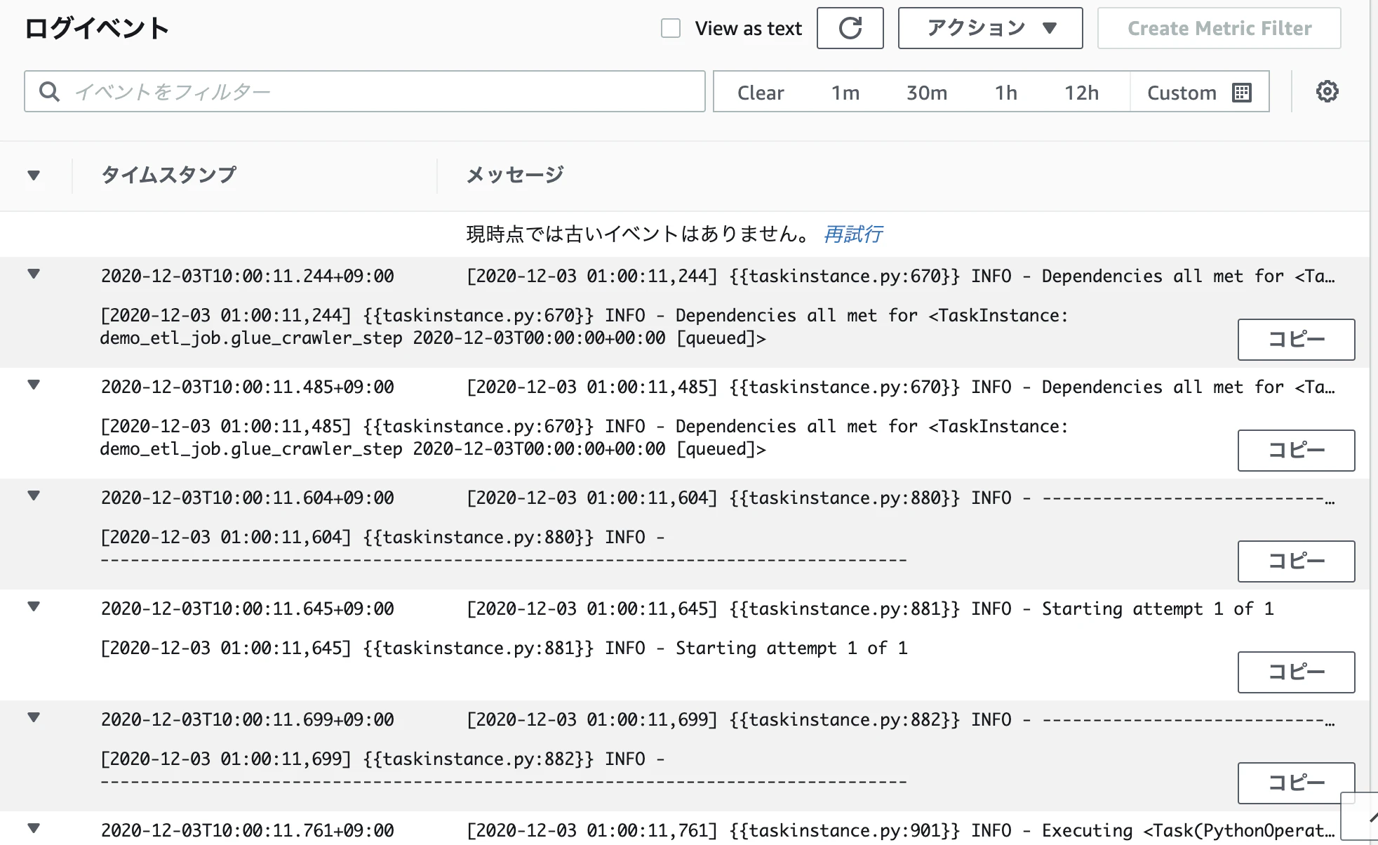Image resolution: width=1378 pixels, height=845 pixels.
Task: Copy the Starting attempt 1 of 1 message
Action: pyautogui.click(x=1296, y=672)
